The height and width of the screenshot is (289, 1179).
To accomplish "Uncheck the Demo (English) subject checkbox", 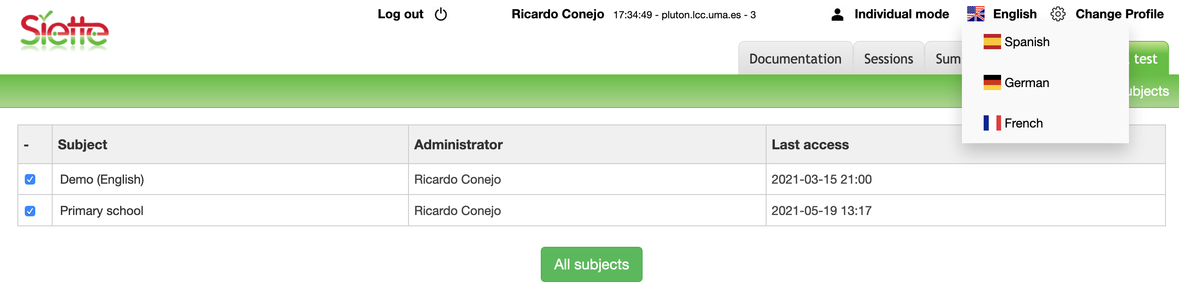I will click(30, 179).
